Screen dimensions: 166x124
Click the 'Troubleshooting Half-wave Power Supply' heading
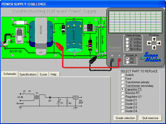coord(54,11)
